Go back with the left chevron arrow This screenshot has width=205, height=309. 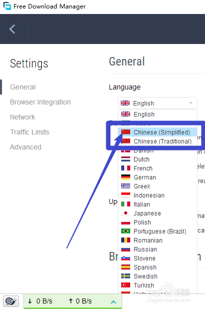[12, 29]
